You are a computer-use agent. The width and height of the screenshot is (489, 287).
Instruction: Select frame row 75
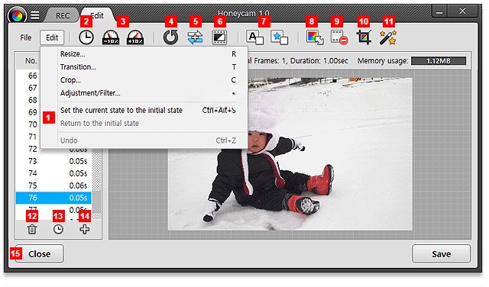(x=53, y=185)
